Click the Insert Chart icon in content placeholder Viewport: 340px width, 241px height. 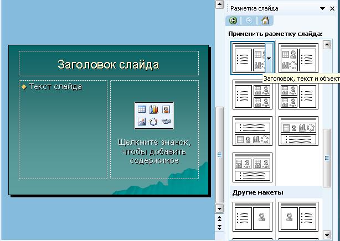pyautogui.click(x=154, y=109)
